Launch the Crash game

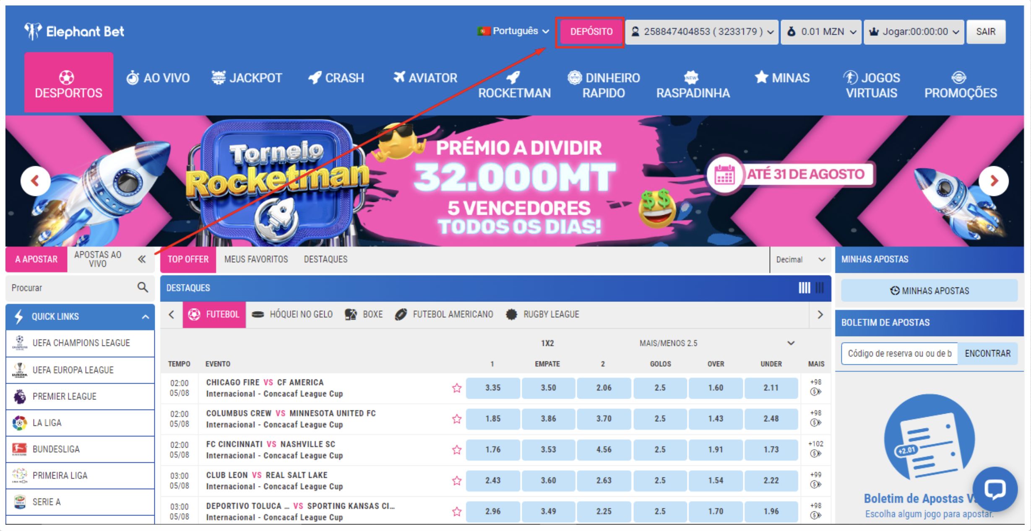click(336, 78)
